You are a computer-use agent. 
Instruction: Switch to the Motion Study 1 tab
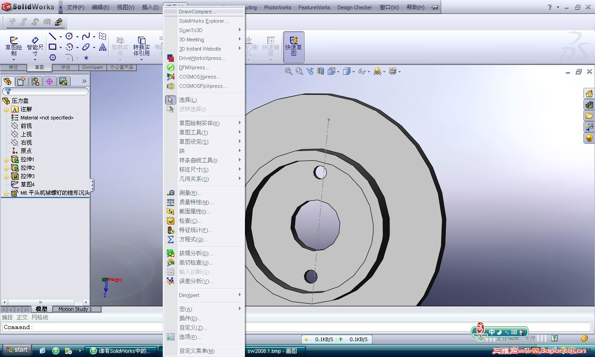(x=76, y=309)
